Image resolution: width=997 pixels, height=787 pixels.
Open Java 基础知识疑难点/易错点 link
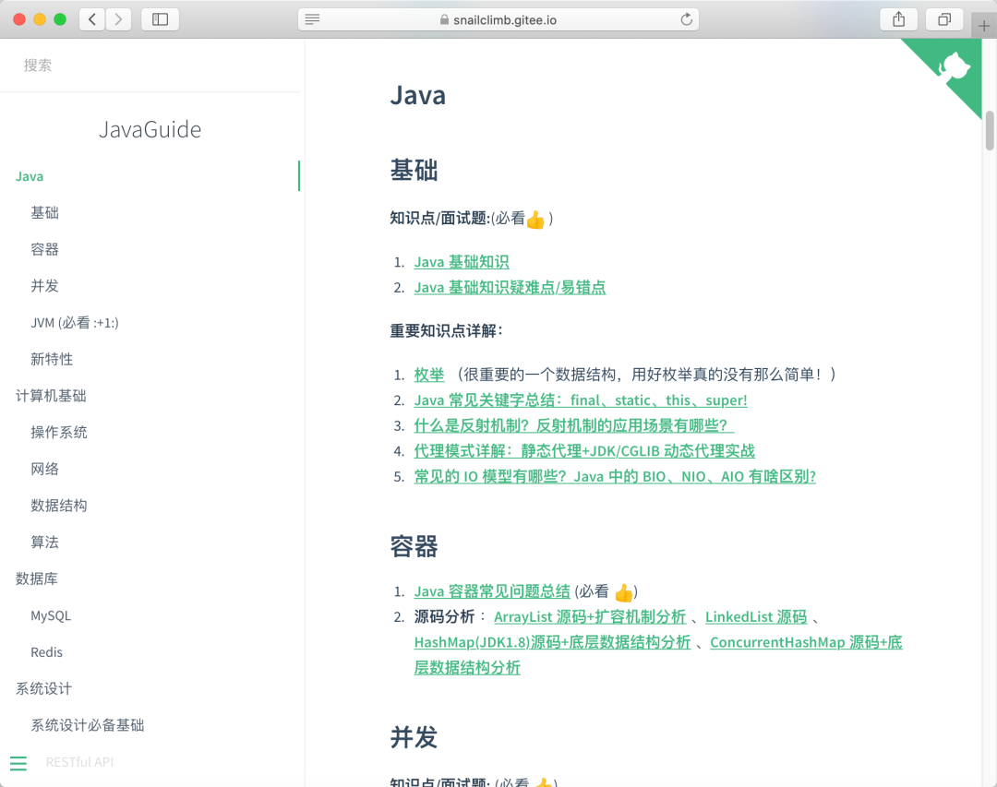510,287
